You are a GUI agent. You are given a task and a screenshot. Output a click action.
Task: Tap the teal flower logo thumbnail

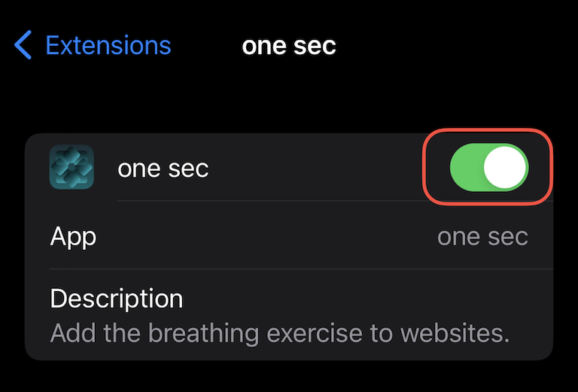[71, 167]
